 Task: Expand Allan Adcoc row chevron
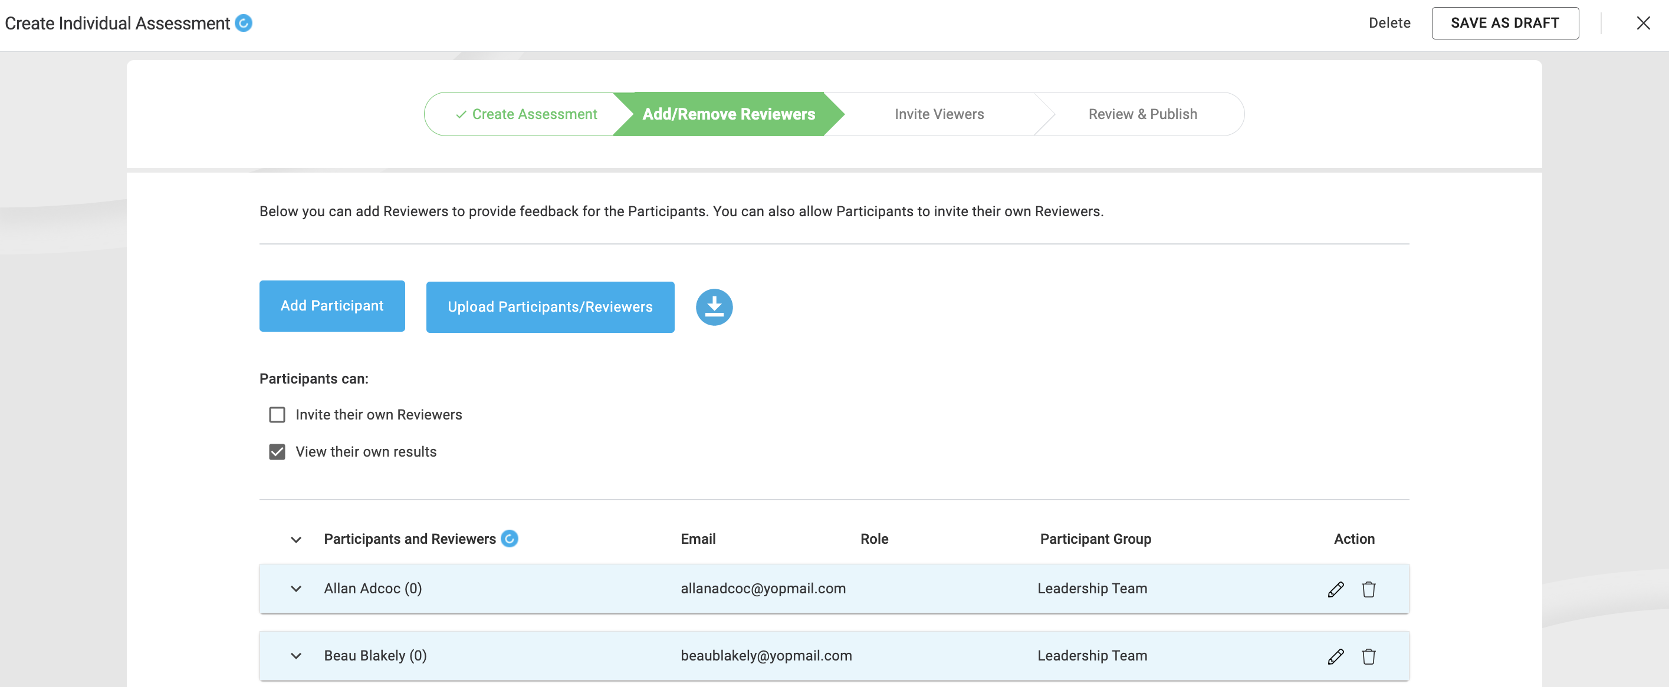pyautogui.click(x=296, y=589)
